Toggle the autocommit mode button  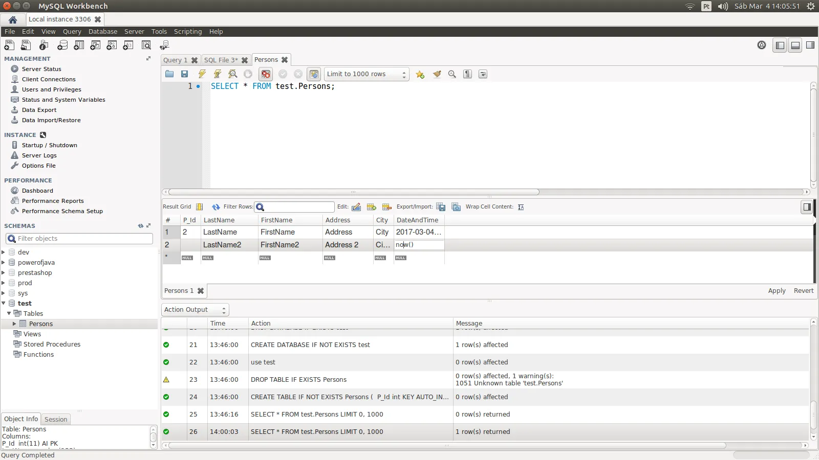click(x=314, y=74)
